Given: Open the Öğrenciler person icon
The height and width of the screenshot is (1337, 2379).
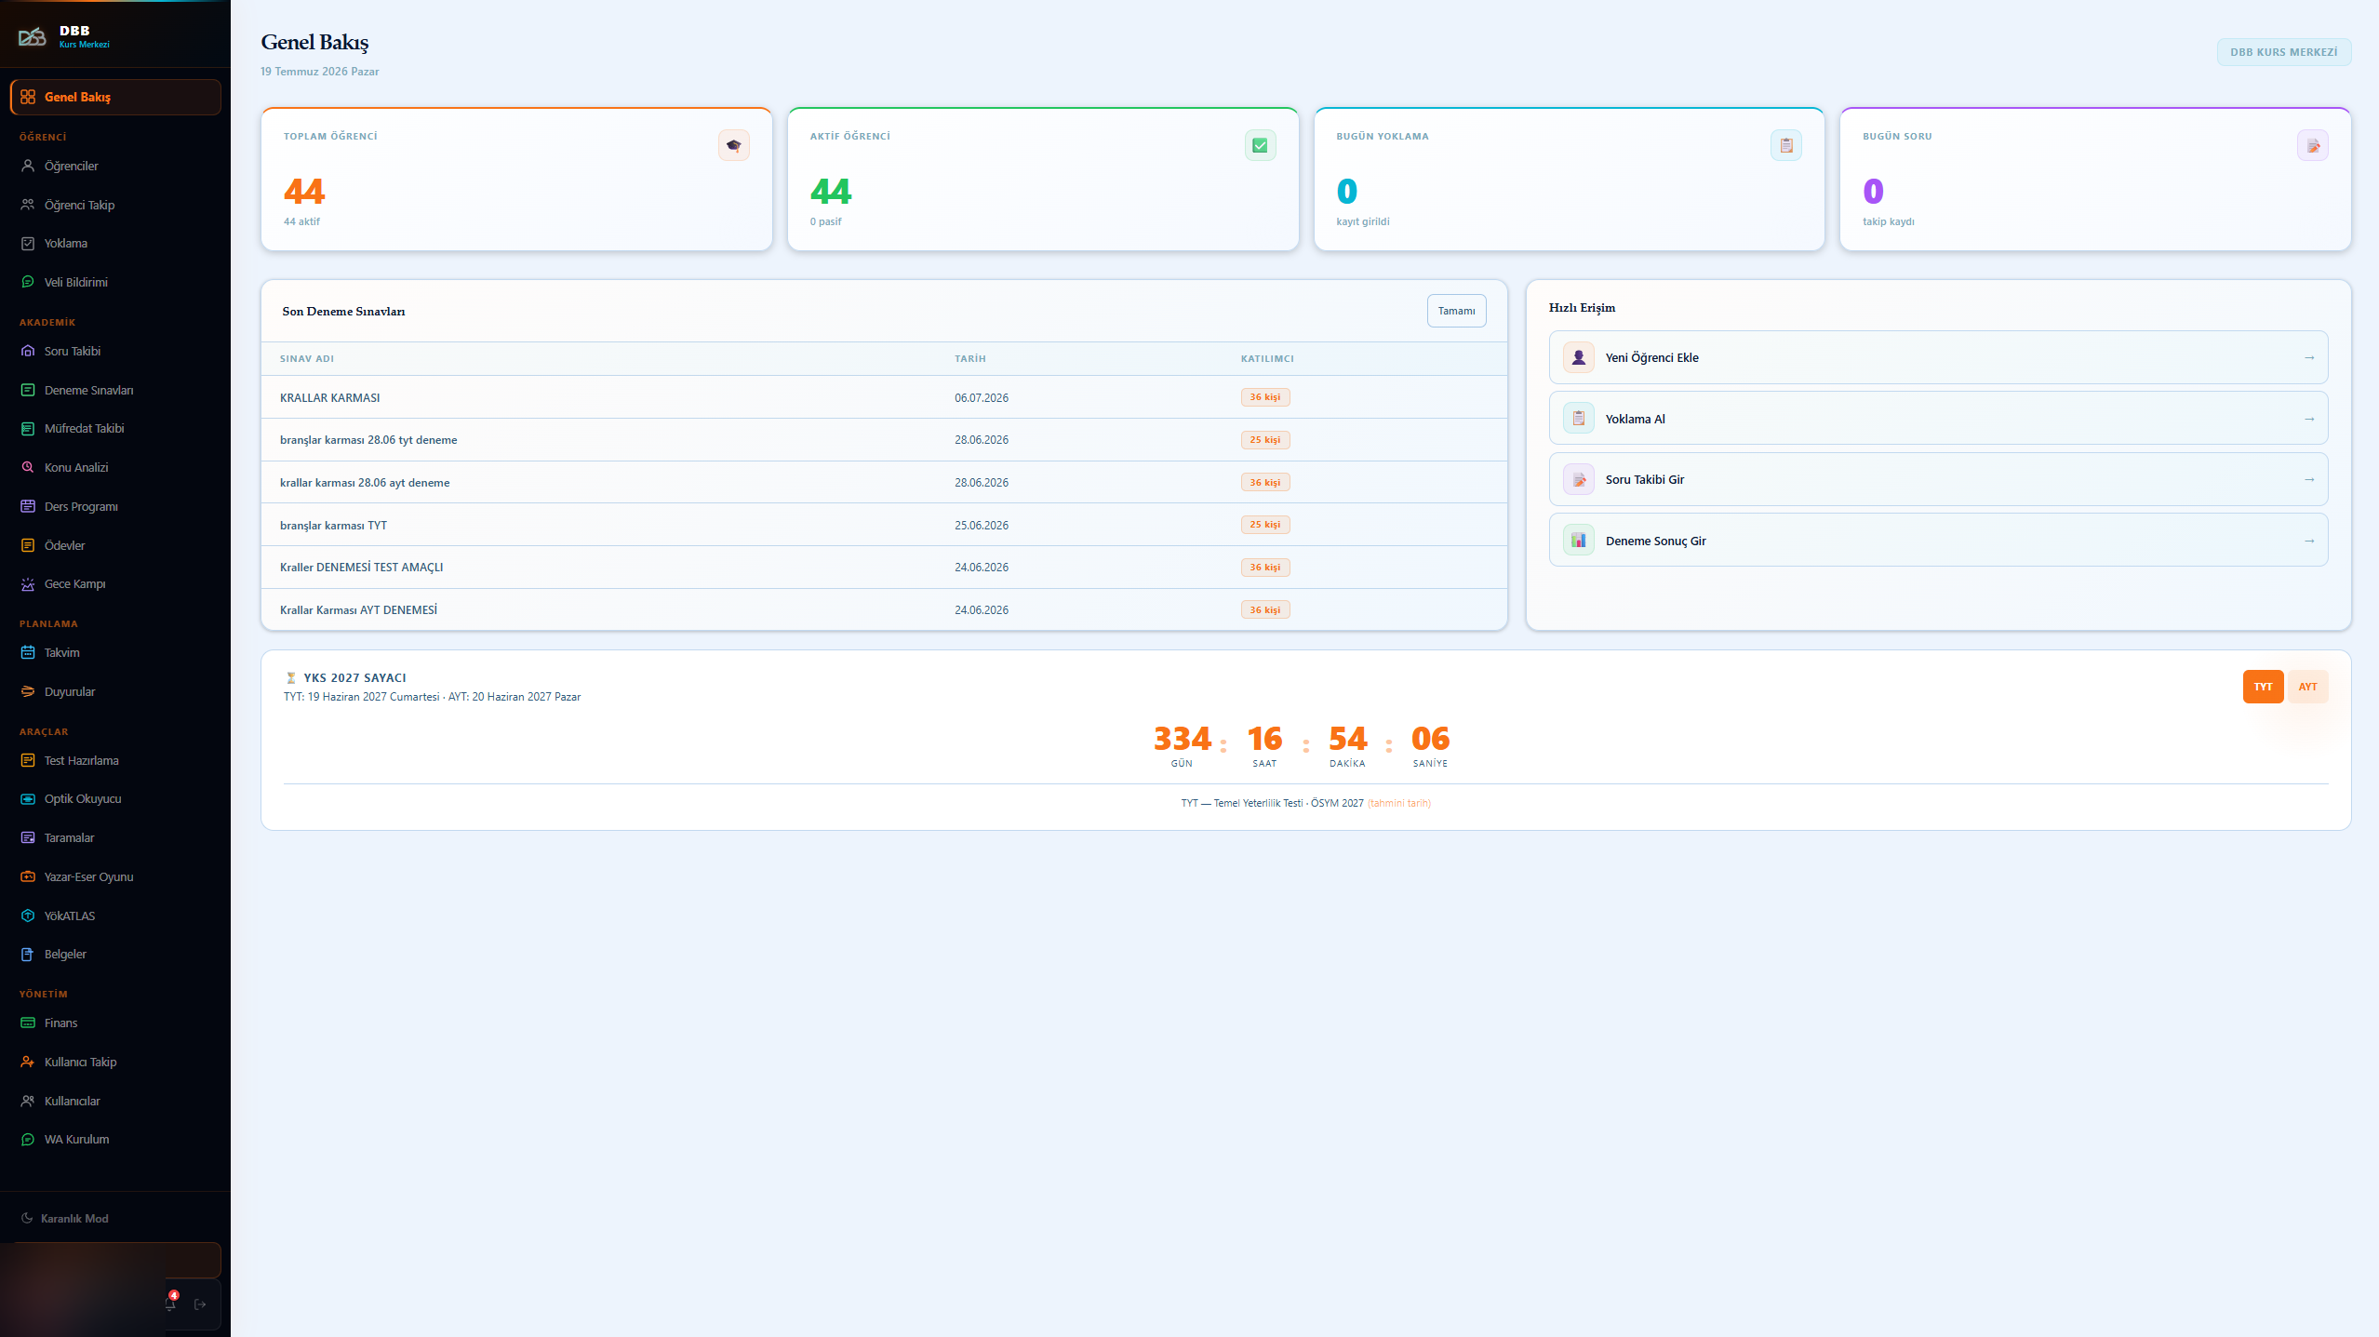Looking at the screenshot, I should (28, 166).
